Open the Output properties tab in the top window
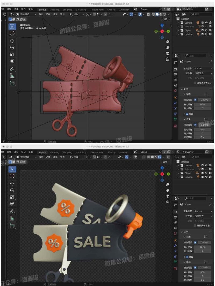Image resolution: width=215 pixels, height=286 pixels. pos(175,74)
